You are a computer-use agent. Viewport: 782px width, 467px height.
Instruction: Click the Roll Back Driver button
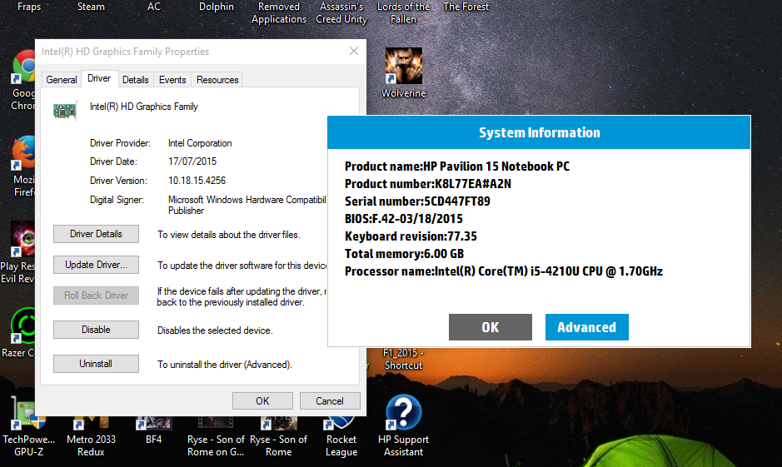(x=97, y=296)
